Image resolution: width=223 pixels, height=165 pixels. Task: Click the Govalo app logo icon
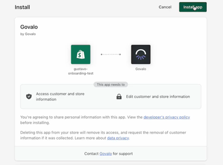(x=141, y=55)
